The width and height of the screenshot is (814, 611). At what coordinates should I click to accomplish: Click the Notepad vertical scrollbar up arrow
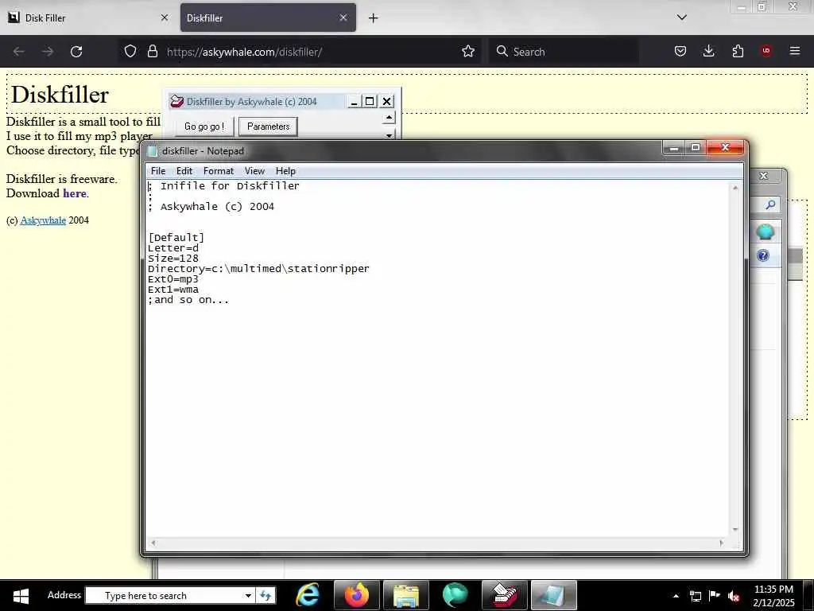pos(735,188)
